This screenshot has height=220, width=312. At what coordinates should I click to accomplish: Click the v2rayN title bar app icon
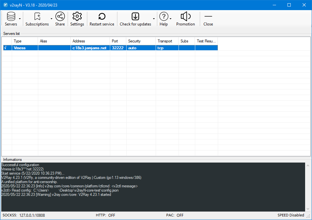pos(5,5)
